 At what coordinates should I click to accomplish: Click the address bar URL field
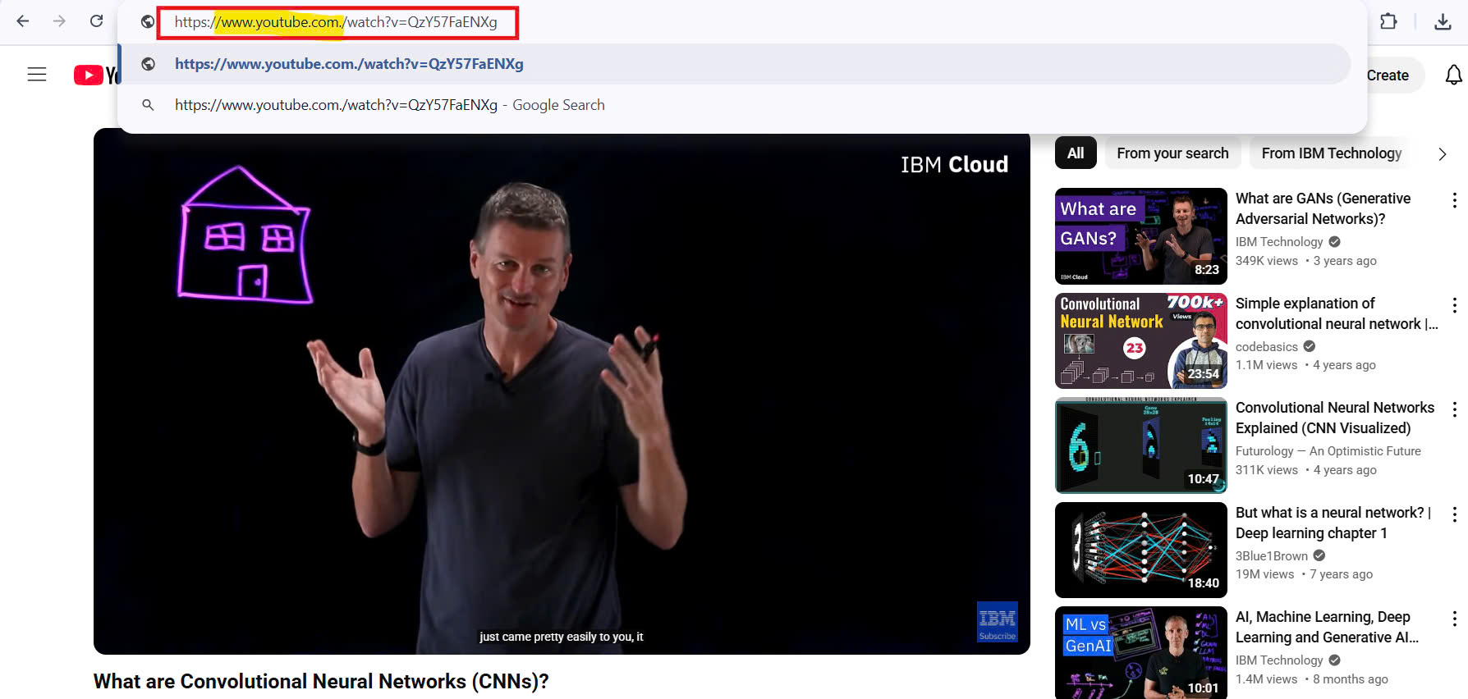click(337, 22)
